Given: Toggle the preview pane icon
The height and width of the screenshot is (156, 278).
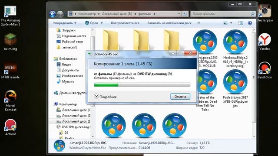Looking at the screenshot, I should tap(240, 23).
